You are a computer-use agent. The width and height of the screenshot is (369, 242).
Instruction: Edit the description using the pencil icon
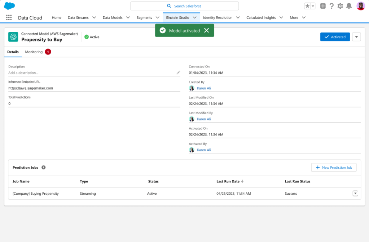pos(178,72)
